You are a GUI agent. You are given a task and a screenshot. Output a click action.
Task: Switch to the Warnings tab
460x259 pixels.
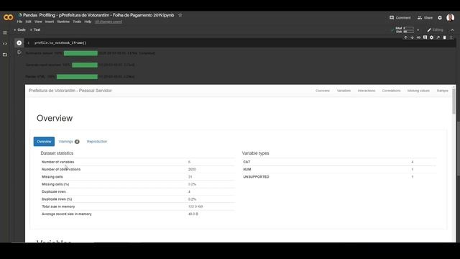click(69, 142)
